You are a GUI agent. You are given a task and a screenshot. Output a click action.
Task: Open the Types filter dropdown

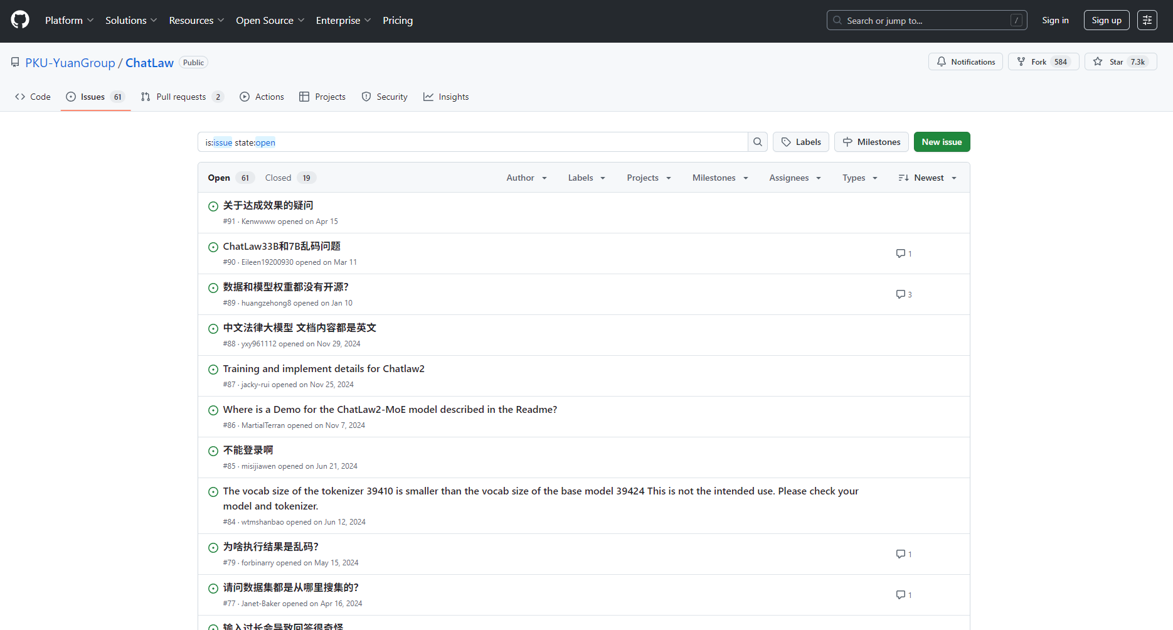[859, 178]
